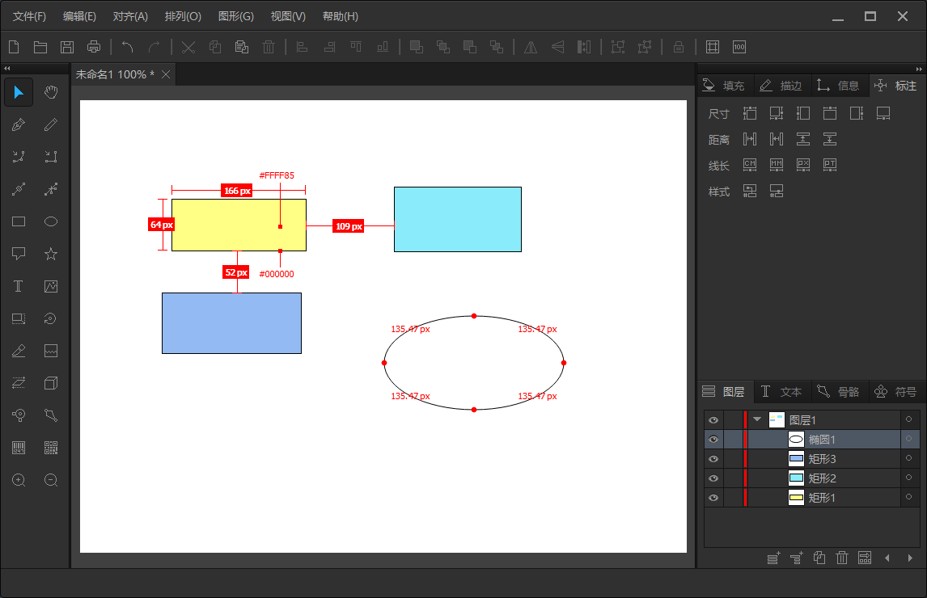
Task: Collapse the 图层1 layer group
Action: [x=757, y=419]
